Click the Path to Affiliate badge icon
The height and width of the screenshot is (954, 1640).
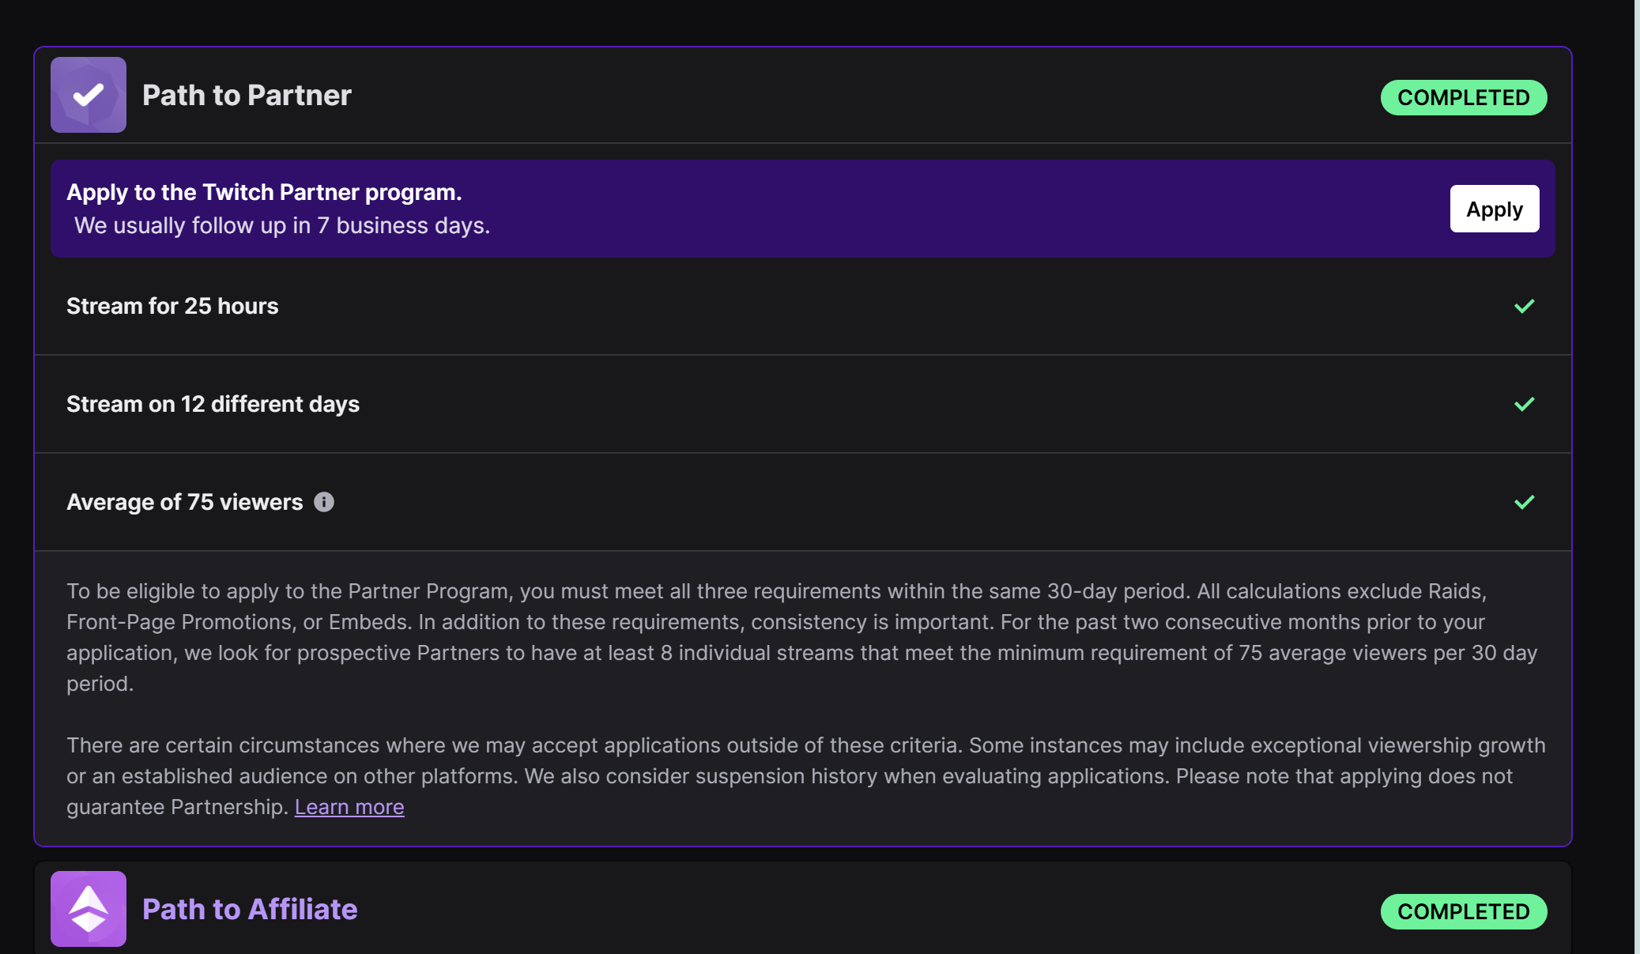pos(89,909)
